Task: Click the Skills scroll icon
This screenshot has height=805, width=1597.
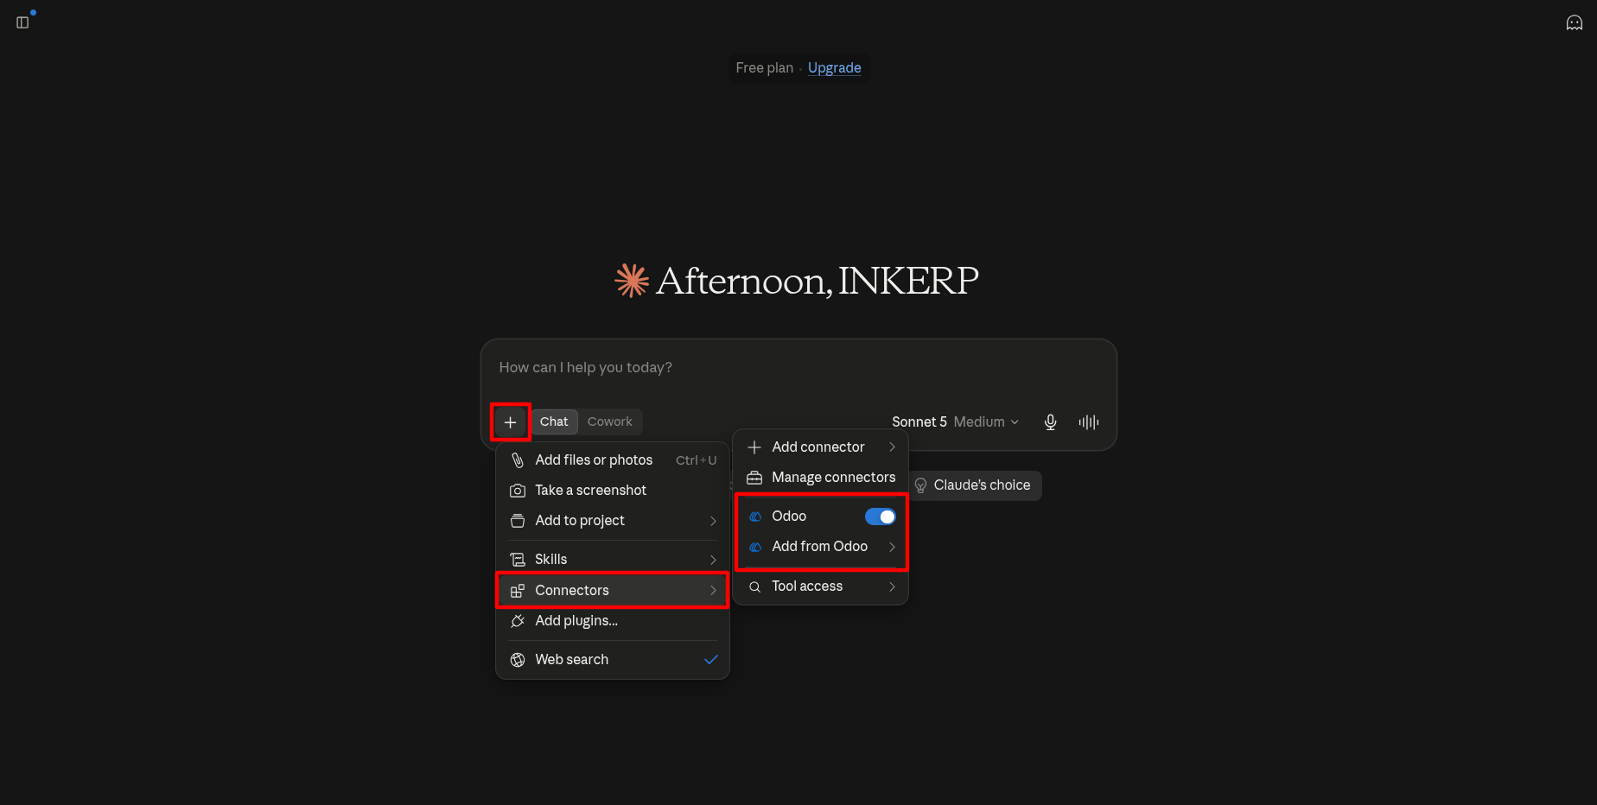Action: pyautogui.click(x=518, y=560)
